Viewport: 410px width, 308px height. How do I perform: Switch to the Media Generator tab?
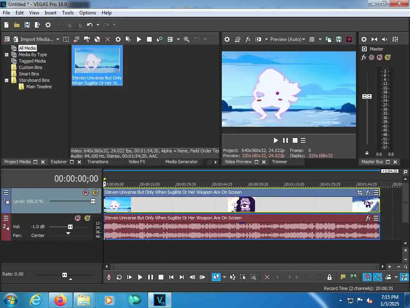click(x=181, y=162)
